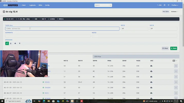Click the Windows taskbar search box
Image resolution: width=184 pixels, height=103 pixels.
tap(18, 101)
